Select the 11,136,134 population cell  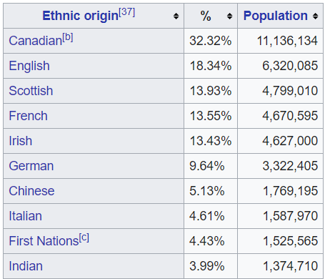(x=280, y=41)
